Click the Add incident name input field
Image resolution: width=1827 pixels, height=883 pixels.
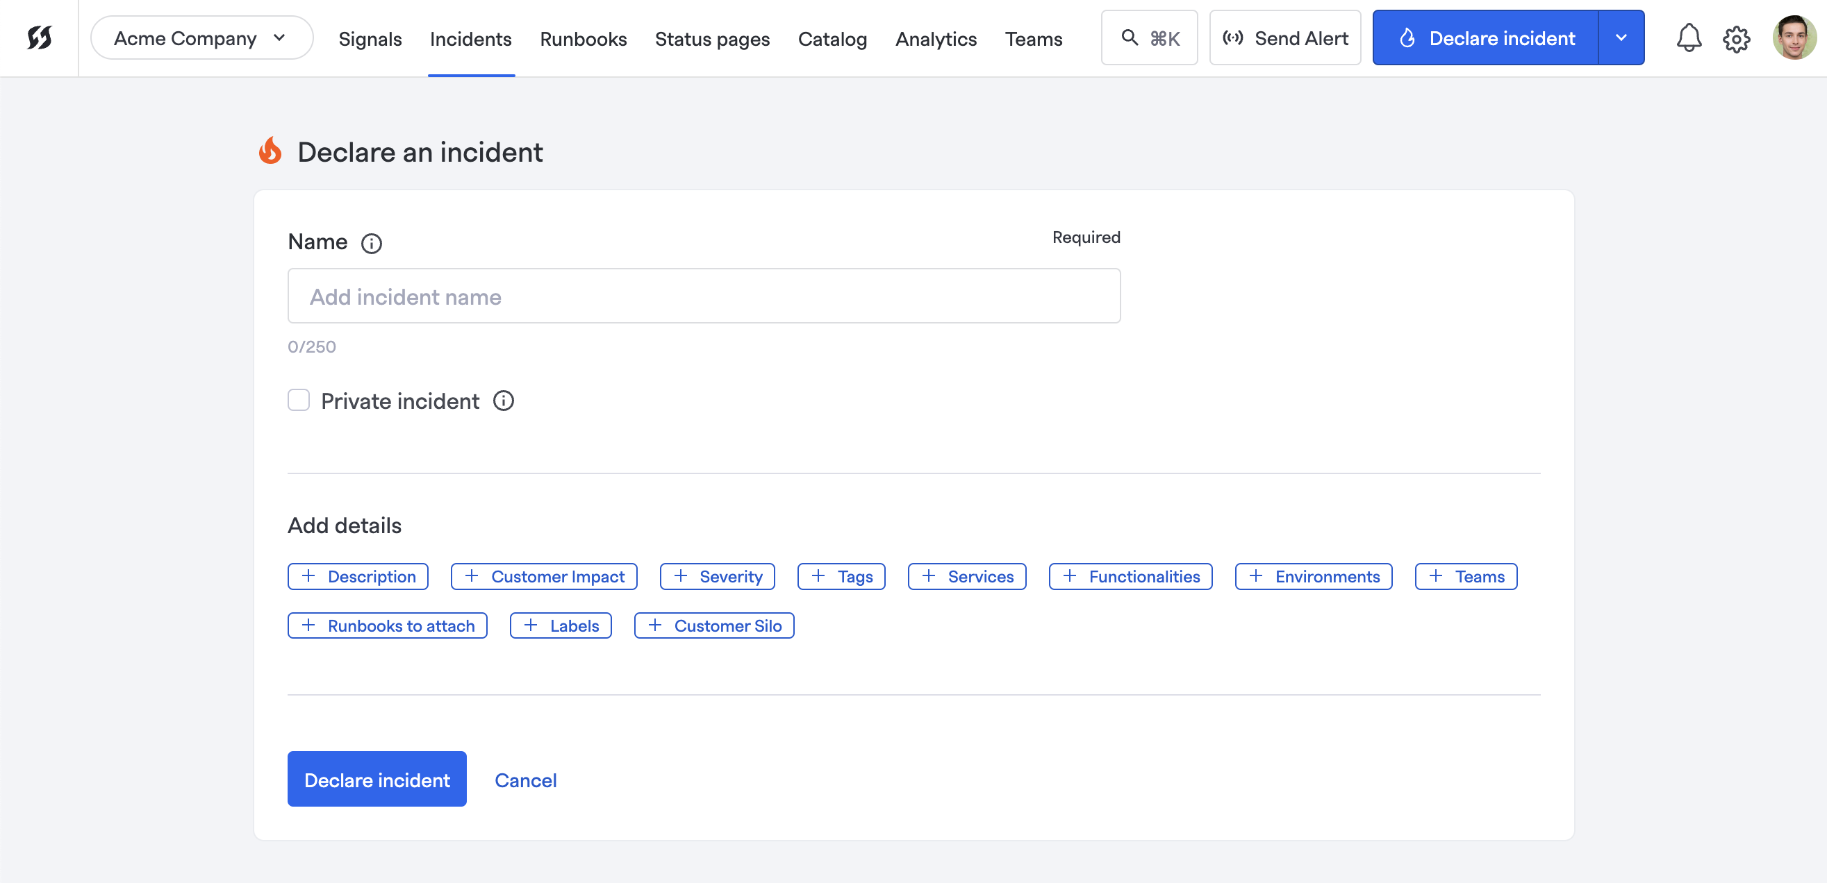tap(704, 296)
